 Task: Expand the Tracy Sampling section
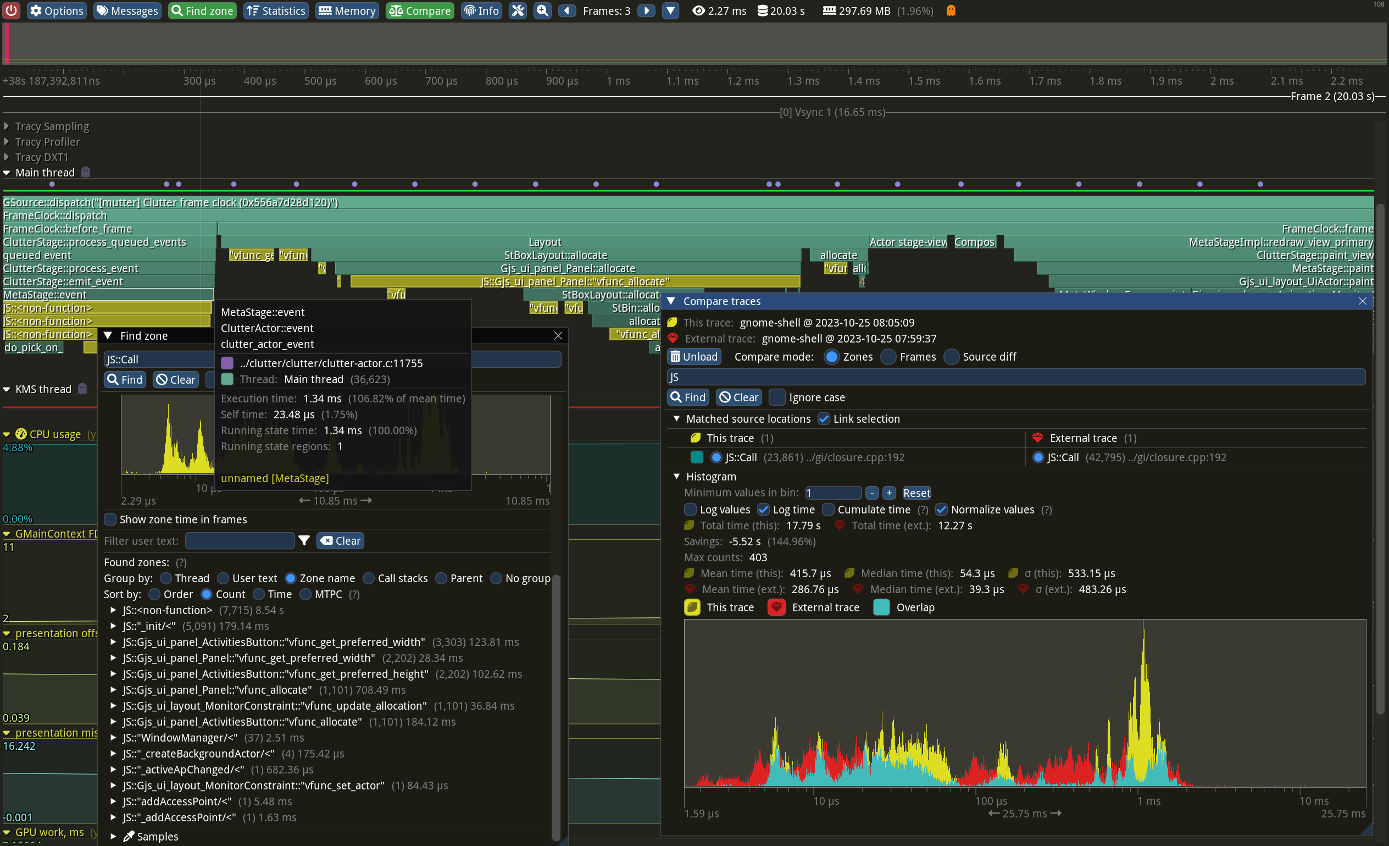pos(6,126)
